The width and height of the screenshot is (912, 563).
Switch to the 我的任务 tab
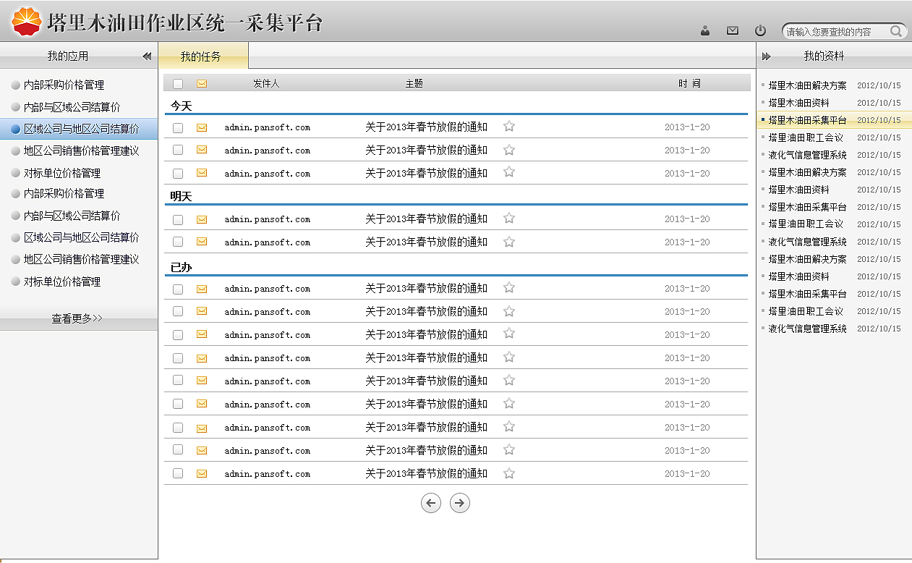click(x=203, y=56)
